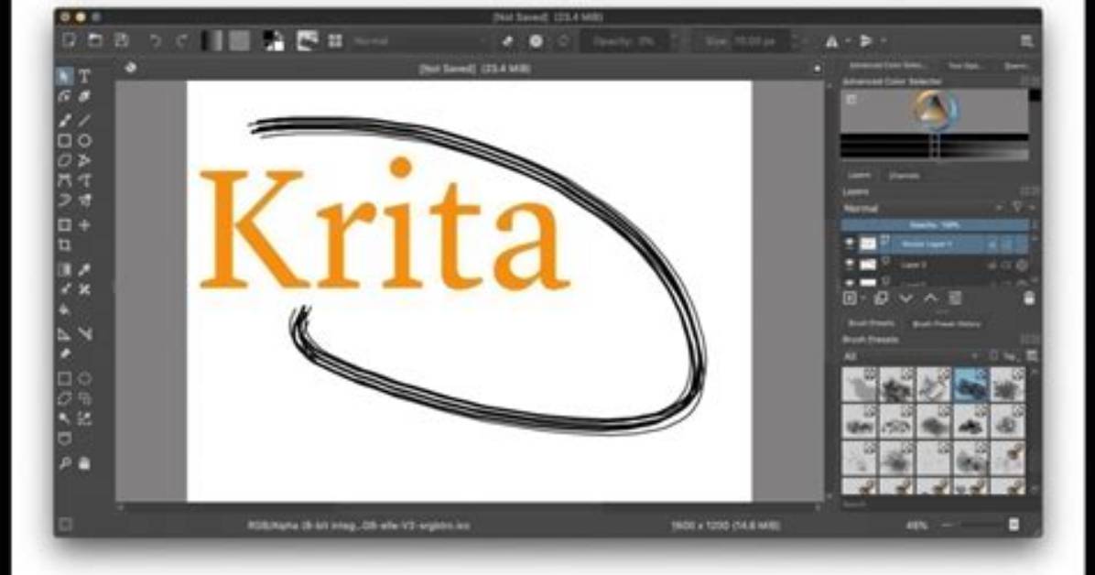Adjust the layer Opacity 100% slider

(935, 225)
